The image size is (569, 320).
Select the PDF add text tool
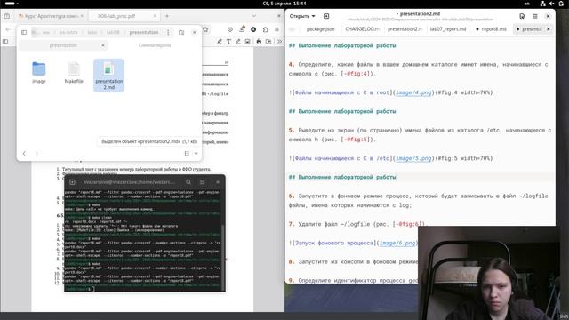tap(228, 42)
